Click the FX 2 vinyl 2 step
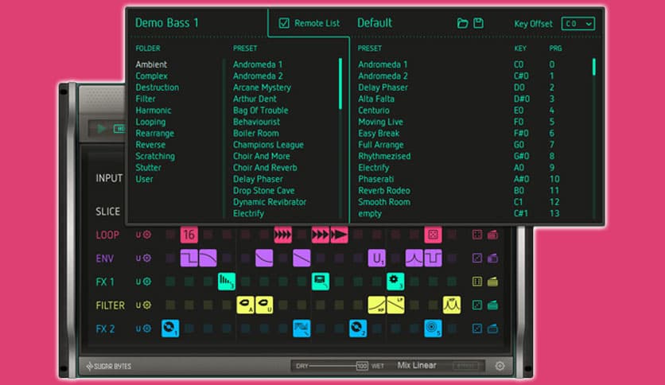665x385 pixels. [x=358, y=329]
